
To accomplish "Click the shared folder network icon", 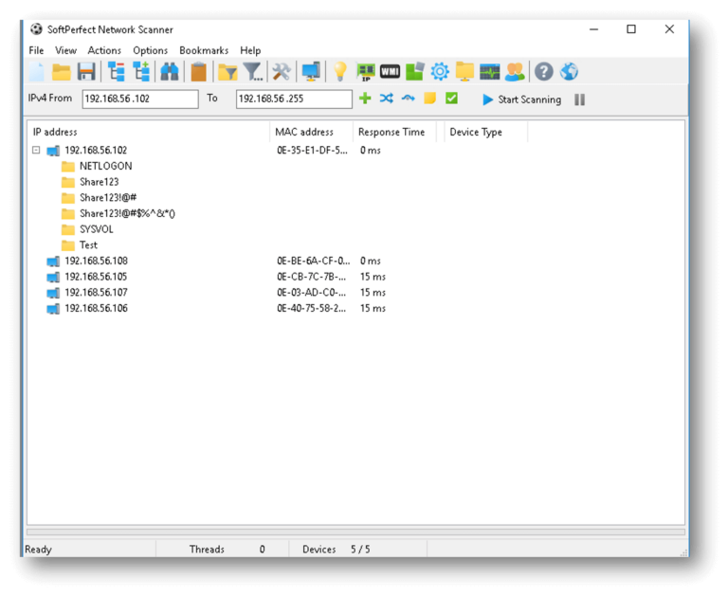I will point(464,72).
